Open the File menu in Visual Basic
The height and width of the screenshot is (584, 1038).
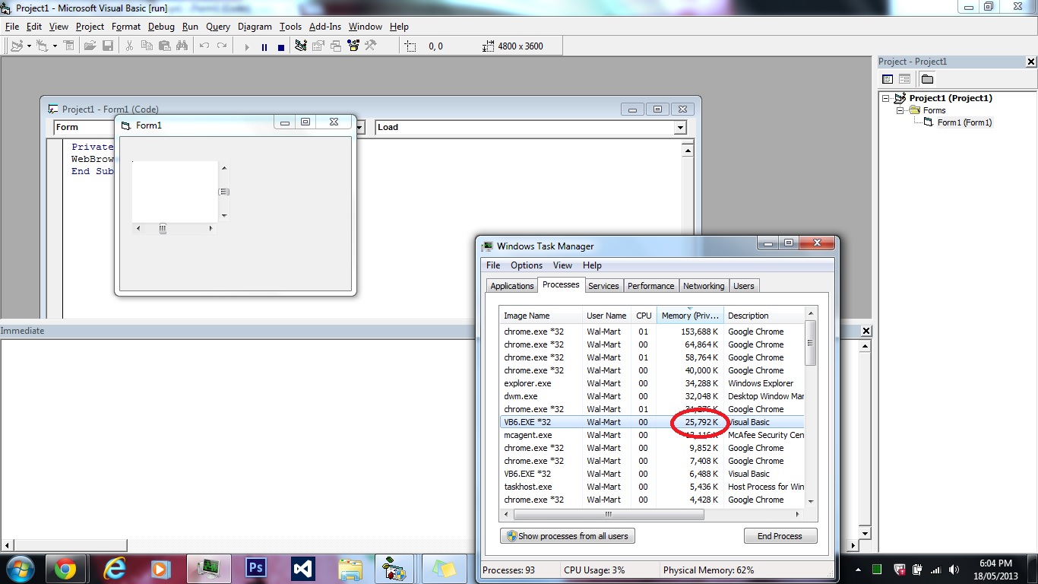[12, 27]
